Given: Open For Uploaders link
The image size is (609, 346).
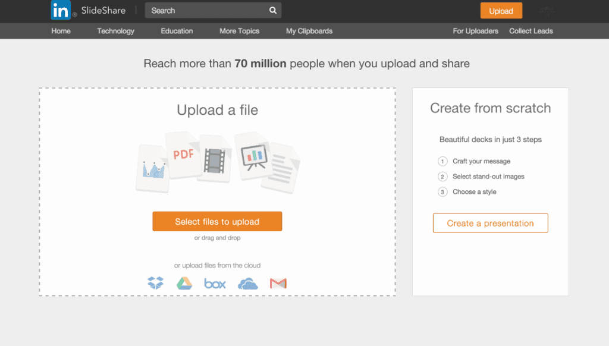Looking at the screenshot, I should coord(475,31).
